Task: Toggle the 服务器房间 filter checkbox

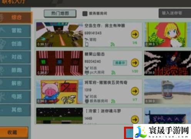Action: click(85, 13)
